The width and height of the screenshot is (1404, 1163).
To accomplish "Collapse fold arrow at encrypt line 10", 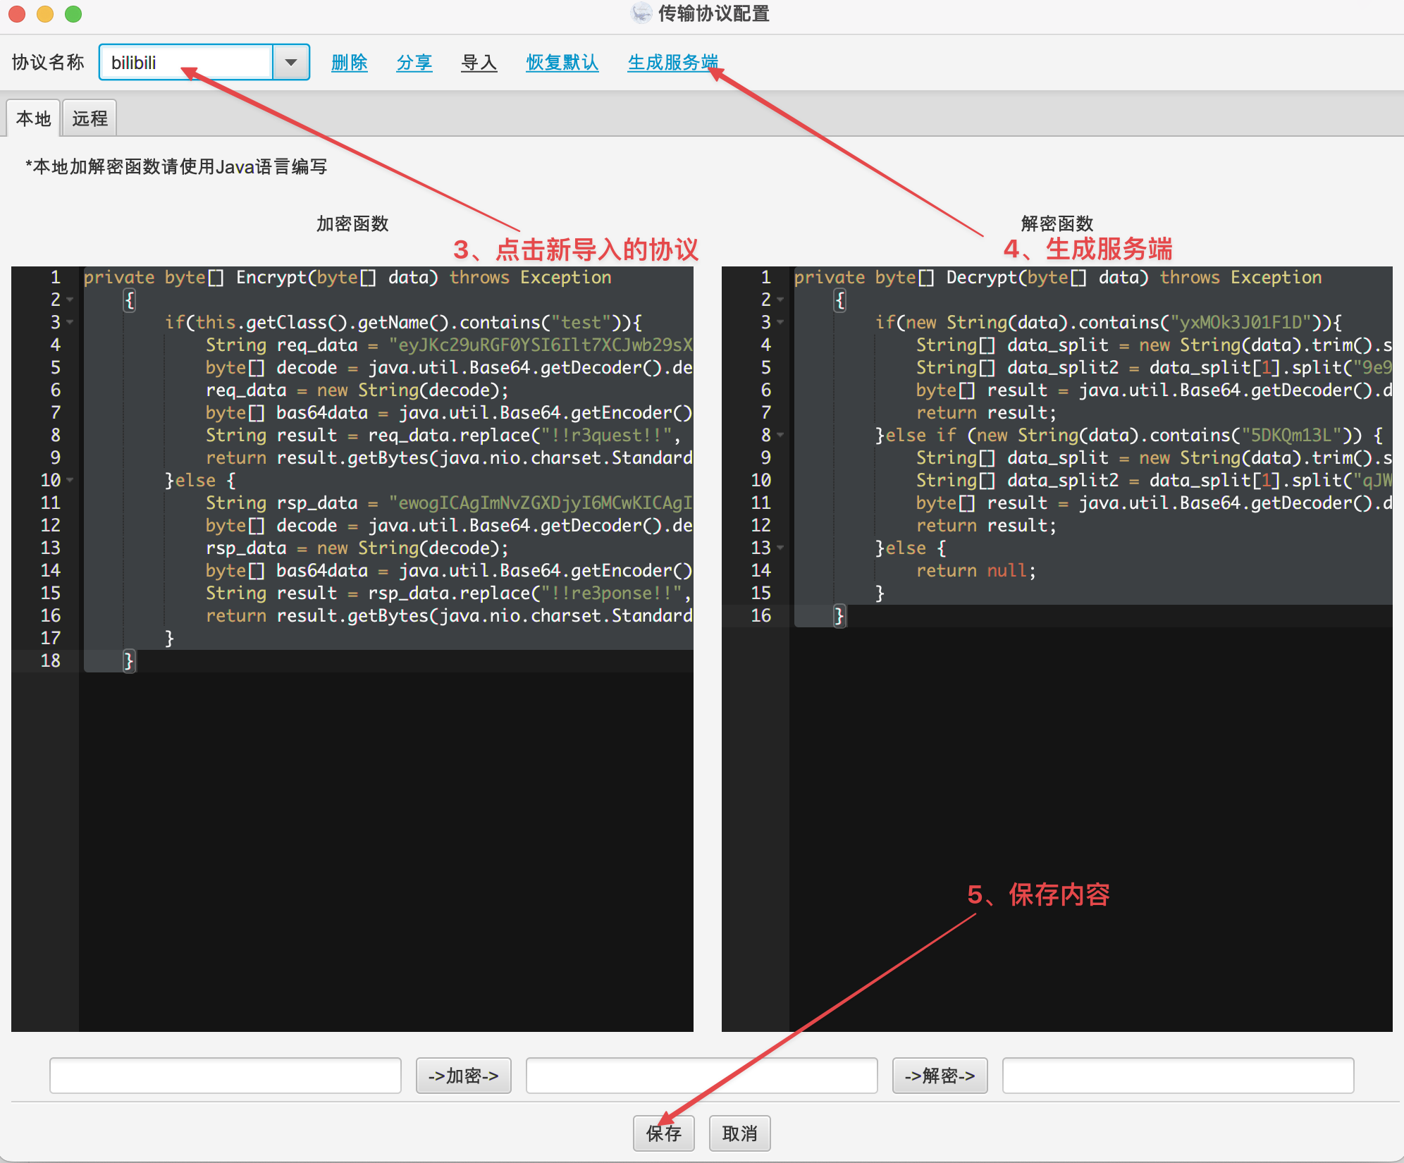I will [x=70, y=481].
